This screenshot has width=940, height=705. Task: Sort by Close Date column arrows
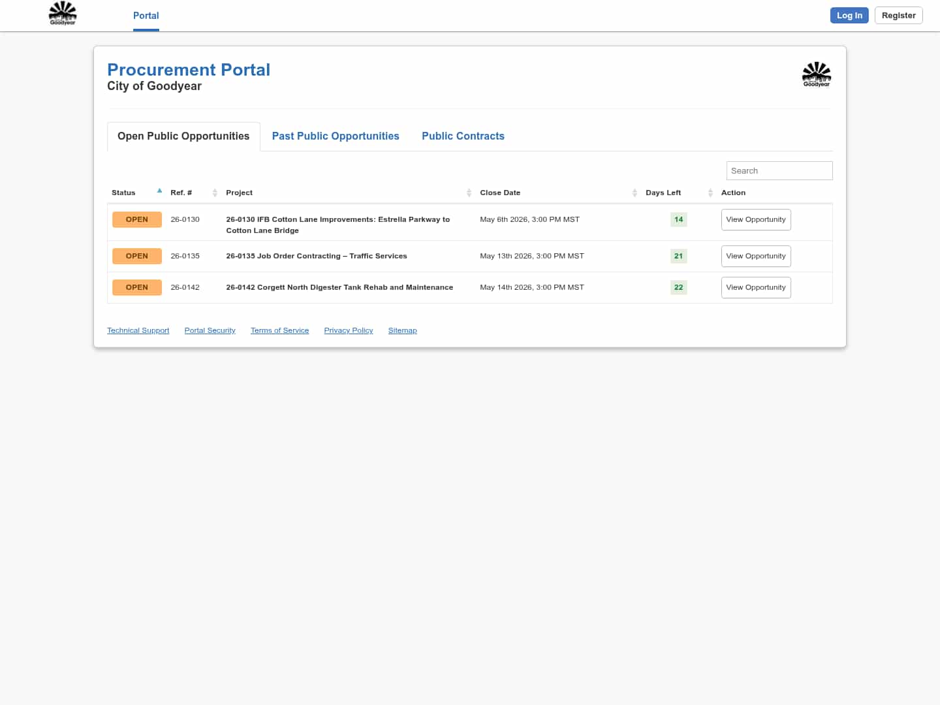click(634, 193)
